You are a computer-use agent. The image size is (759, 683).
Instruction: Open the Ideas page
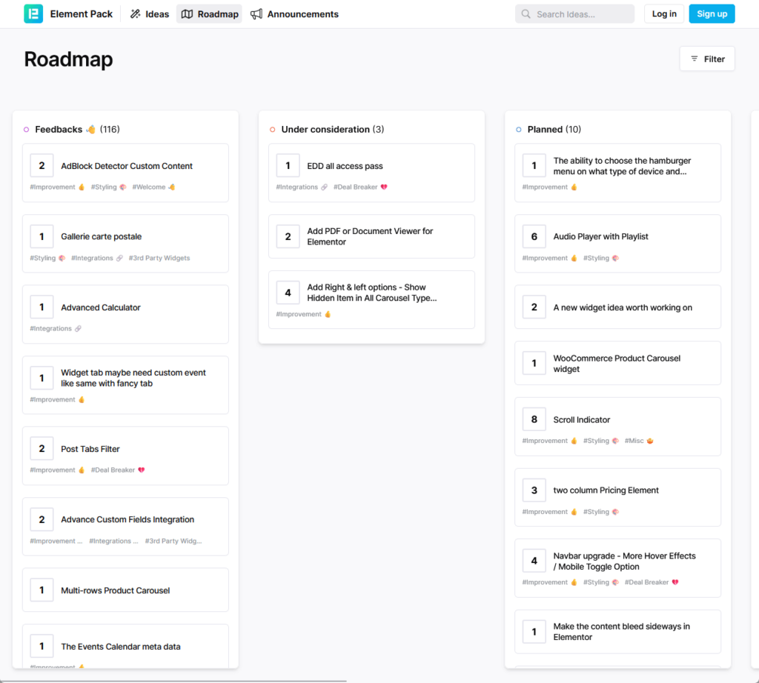click(150, 14)
